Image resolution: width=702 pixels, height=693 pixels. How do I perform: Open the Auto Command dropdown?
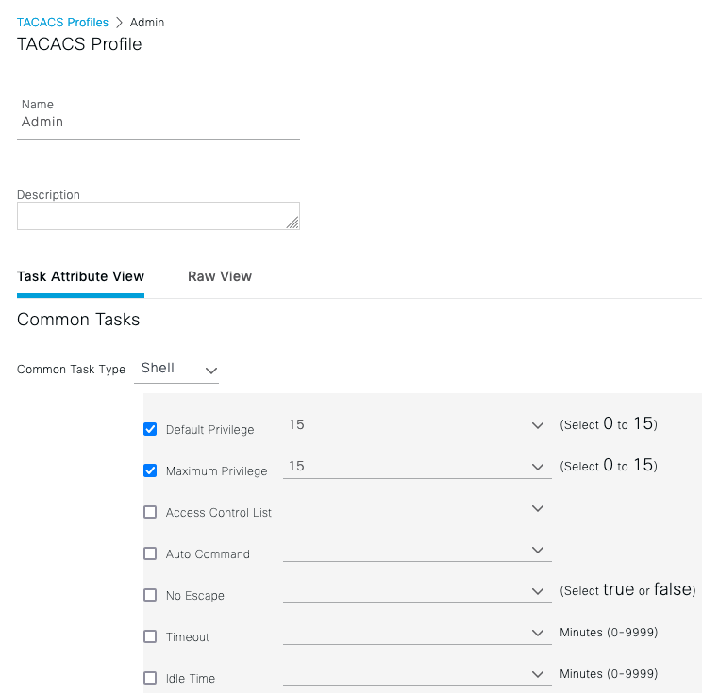416,551
